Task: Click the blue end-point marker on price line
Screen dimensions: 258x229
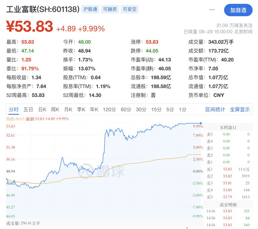Action: [x=201, y=123]
